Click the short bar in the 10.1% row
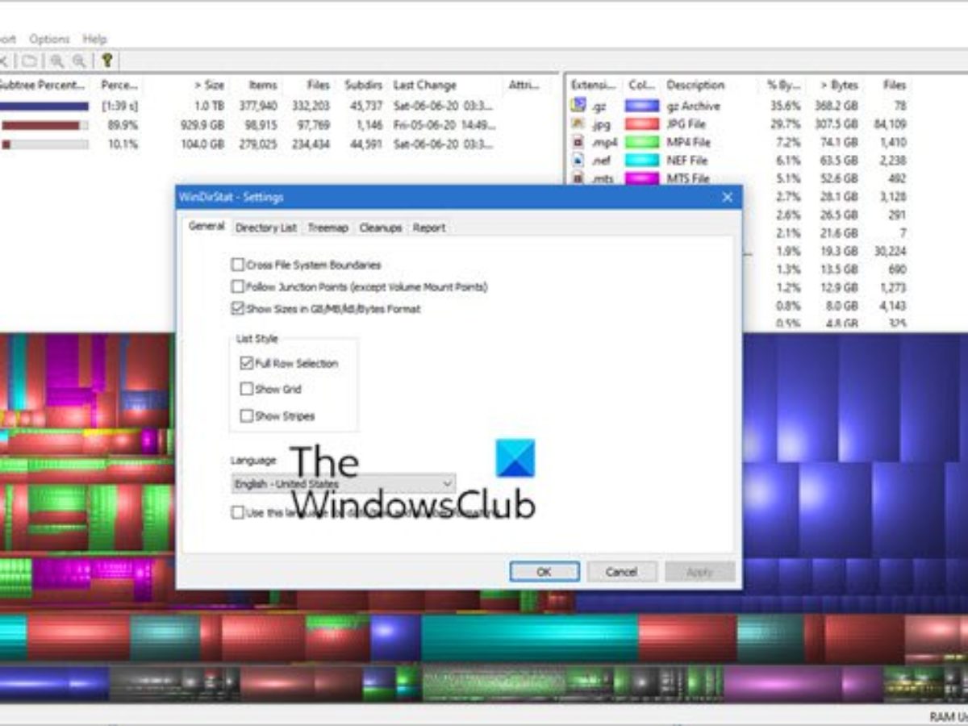The height and width of the screenshot is (726, 968). click(6, 144)
